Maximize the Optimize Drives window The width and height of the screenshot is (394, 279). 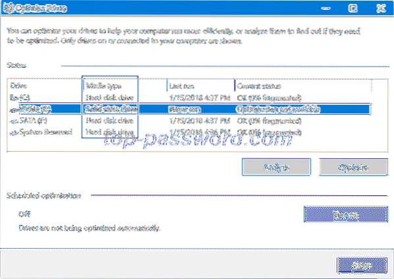(x=352, y=9)
